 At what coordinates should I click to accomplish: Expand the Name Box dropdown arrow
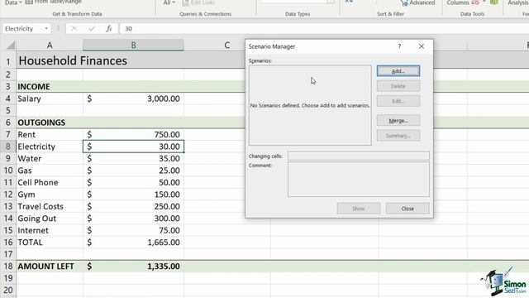tap(46, 29)
